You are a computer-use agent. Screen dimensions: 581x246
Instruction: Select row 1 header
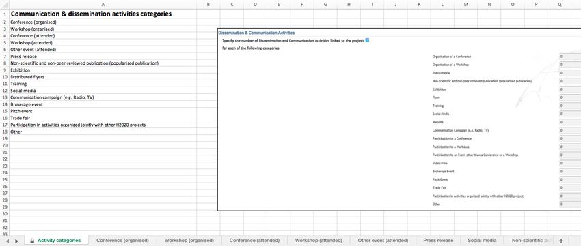coord(5,14)
